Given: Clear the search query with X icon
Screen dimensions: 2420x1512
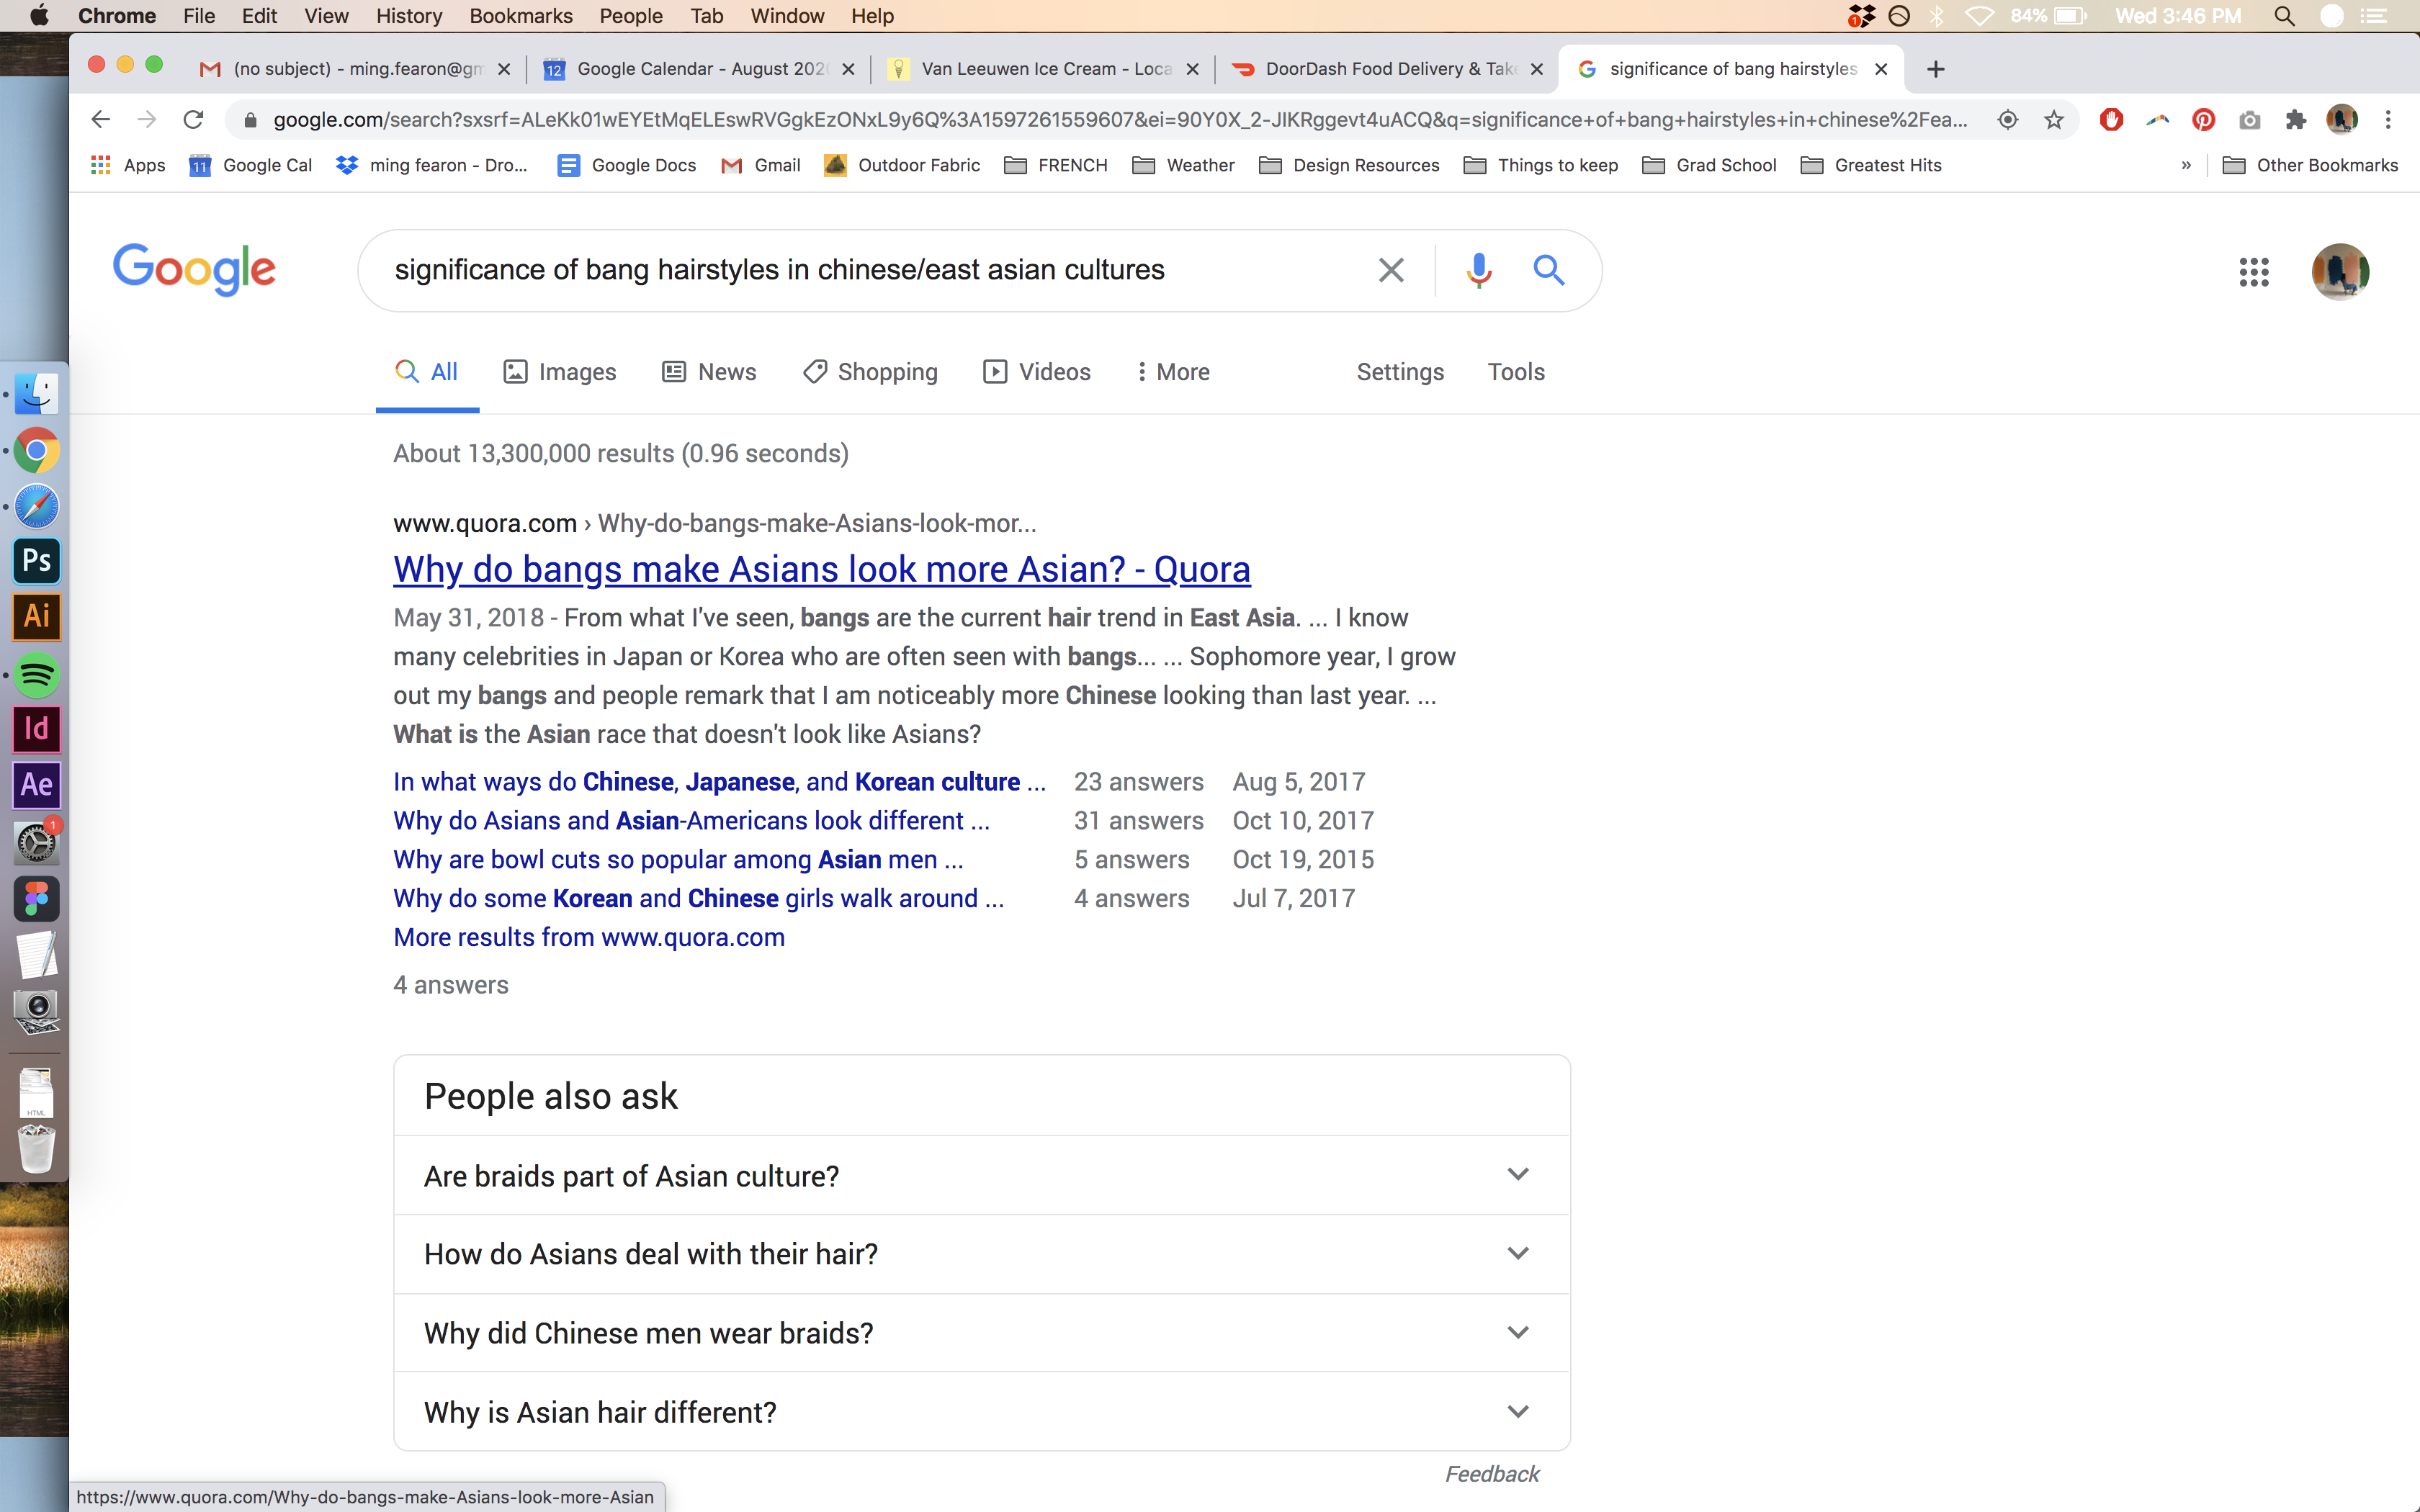Looking at the screenshot, I should point(1390,270).
